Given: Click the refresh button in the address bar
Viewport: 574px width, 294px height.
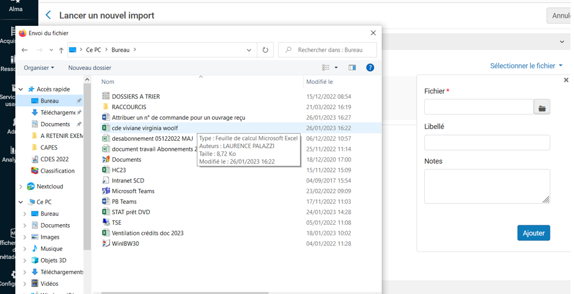Looking at the screenshot, I should [265, 50].
